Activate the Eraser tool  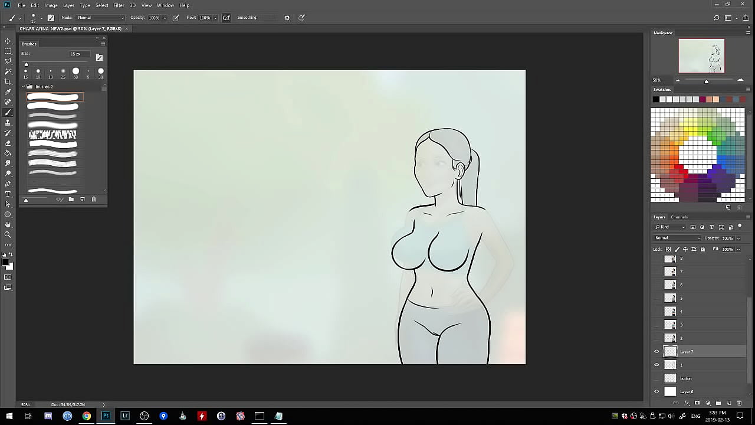(8, 143)
